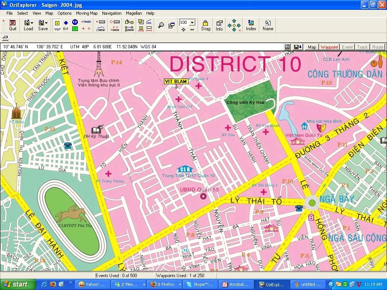Screen dimensions: 387x290
Task: Select the VIT BLAM waypoint label
Action: [x=176, y=82]
